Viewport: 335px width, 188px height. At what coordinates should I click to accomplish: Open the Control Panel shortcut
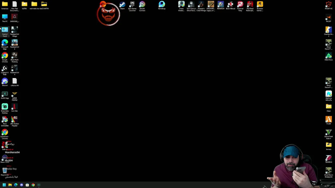tap(5, 32)
